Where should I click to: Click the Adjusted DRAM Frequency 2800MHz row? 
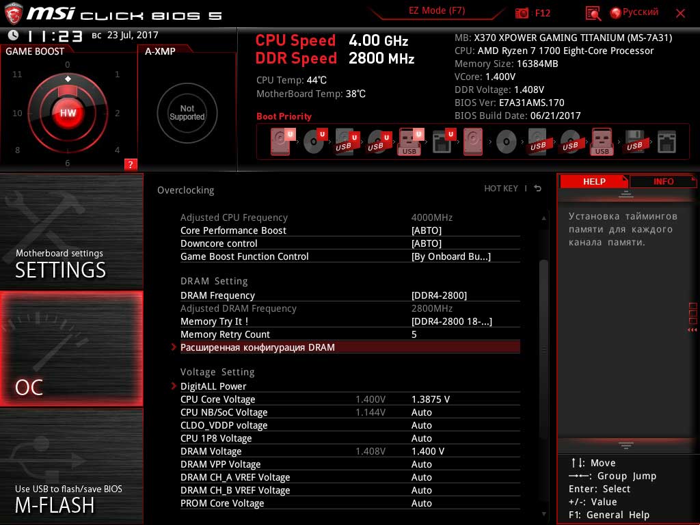pos(350,308)
